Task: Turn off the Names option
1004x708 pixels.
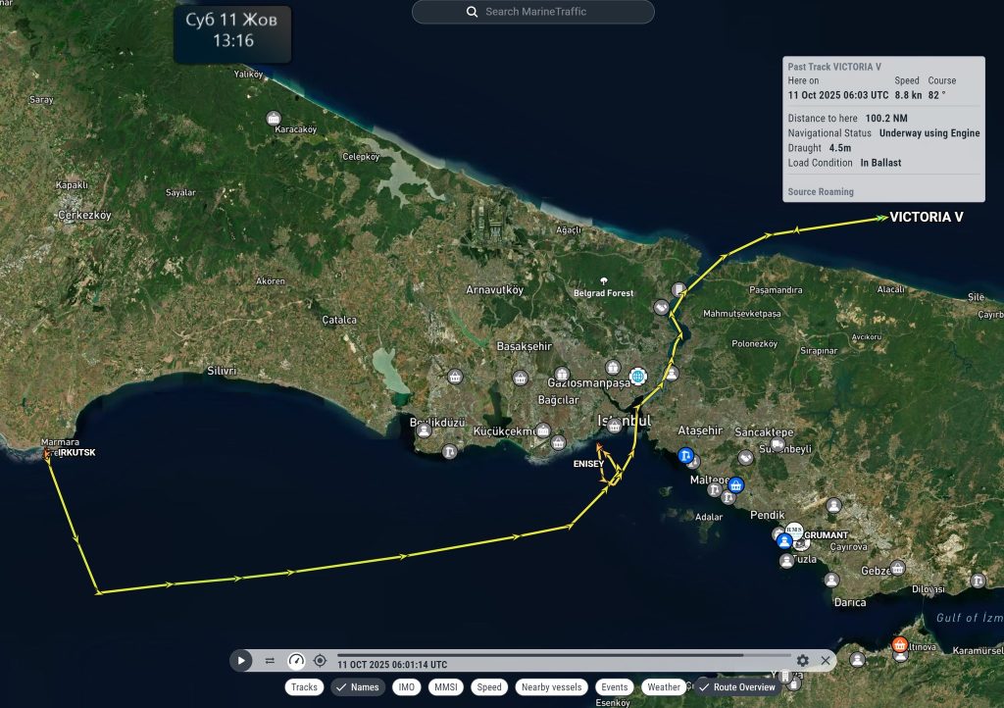Action: [357, 687]
